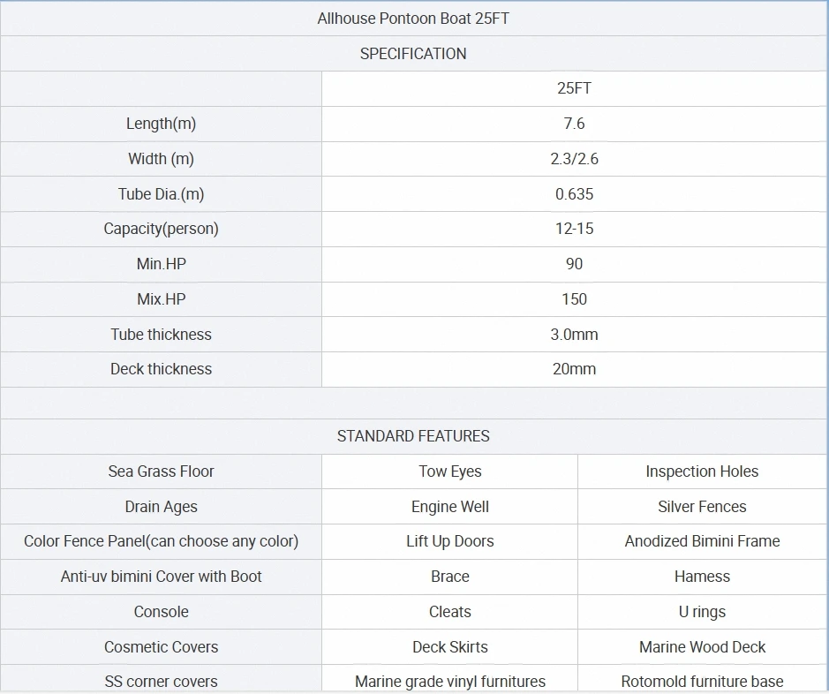
Task: Click the U rings cell
Action: pos(702,612)
